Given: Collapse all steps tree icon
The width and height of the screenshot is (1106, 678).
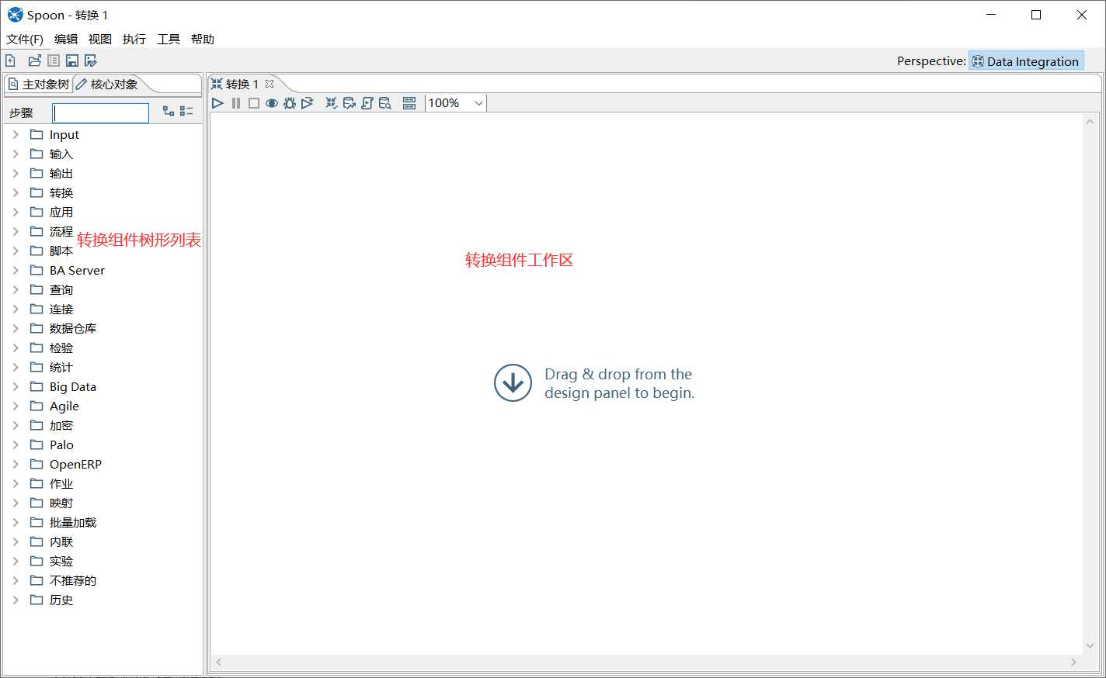Looking at the screenshot, I should click(186, 112).
